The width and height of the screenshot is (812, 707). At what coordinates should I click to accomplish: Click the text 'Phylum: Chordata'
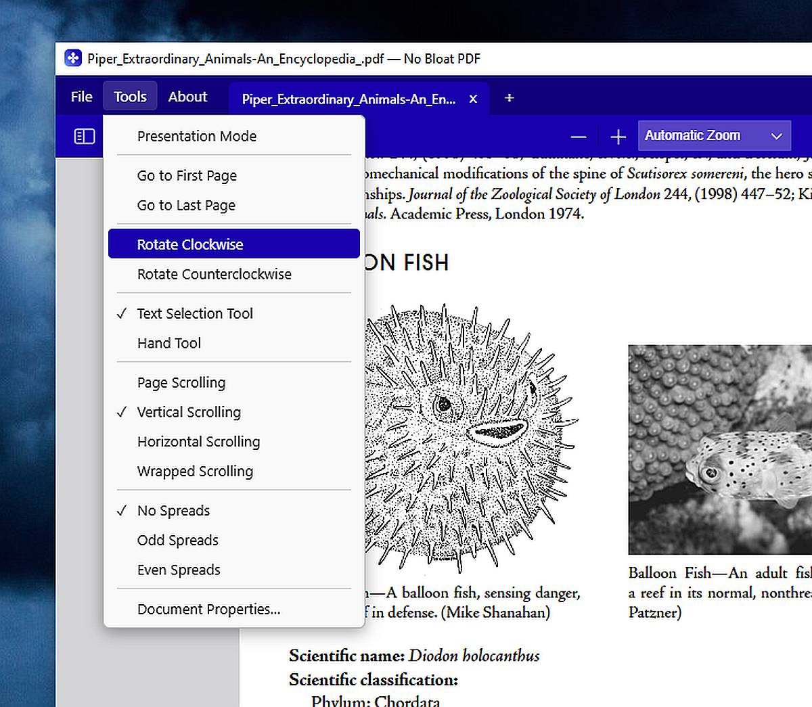point(376,701)
